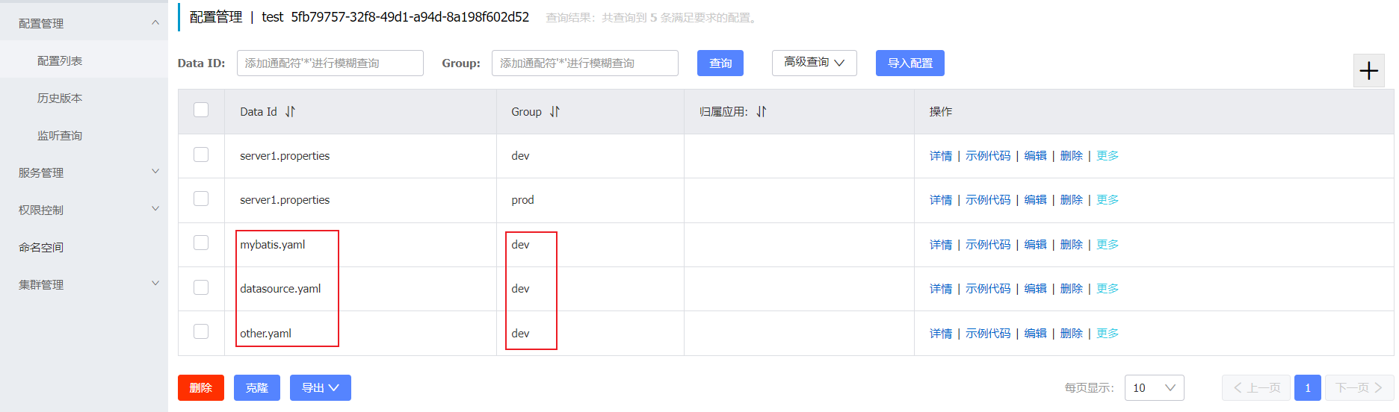Viewport: 1399px width, 412px height.
Task: Open 更多 menu for server1.properties prod row
Action: click(1108, 200)
